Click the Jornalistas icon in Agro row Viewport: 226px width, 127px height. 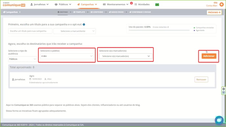13,80
